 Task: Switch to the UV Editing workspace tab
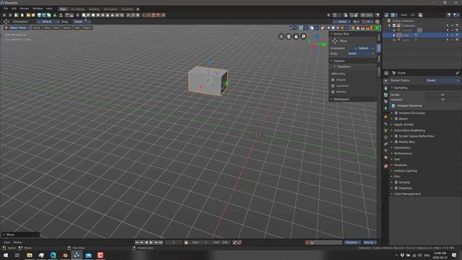77,9
